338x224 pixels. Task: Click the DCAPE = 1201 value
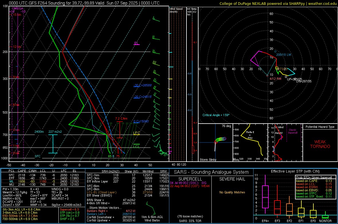pos(13,202)
